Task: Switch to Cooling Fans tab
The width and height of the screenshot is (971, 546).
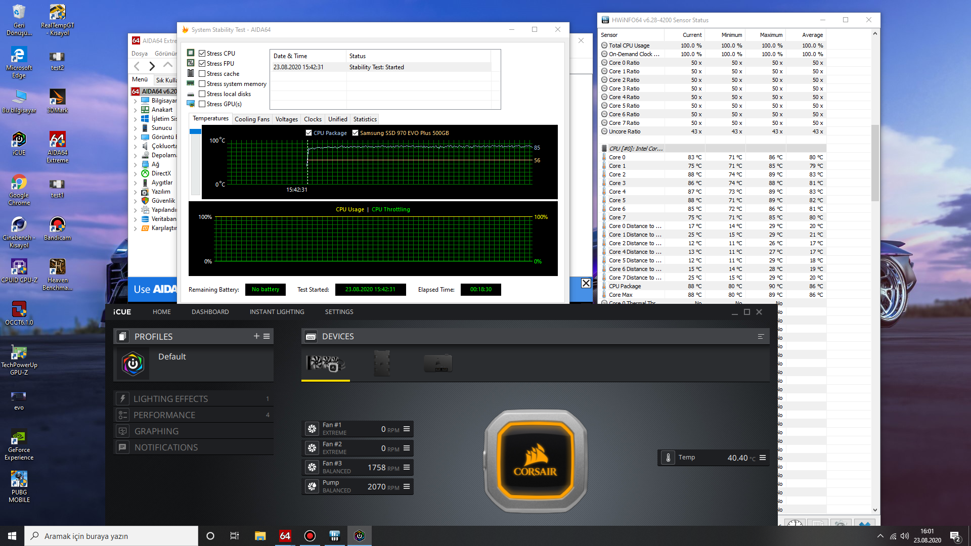Action: (x=252, y=119)
